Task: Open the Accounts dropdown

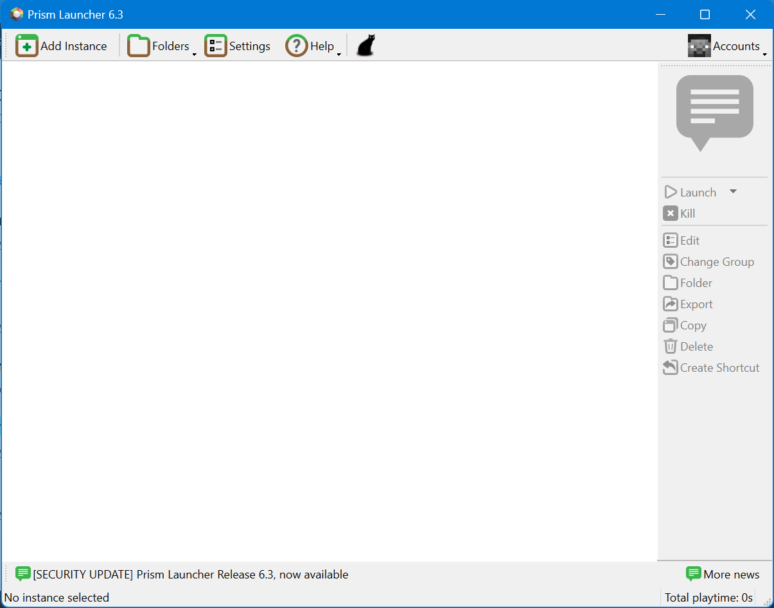Action: click(728, 46)
